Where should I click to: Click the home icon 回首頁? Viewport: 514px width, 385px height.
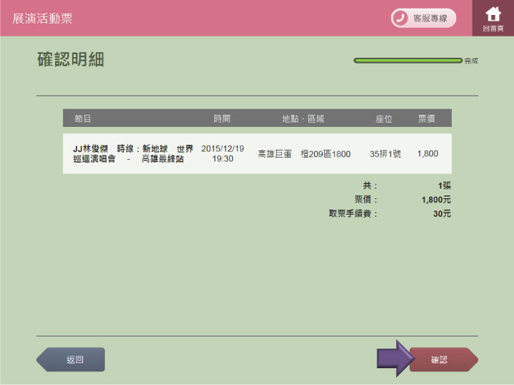coord(493,19)
